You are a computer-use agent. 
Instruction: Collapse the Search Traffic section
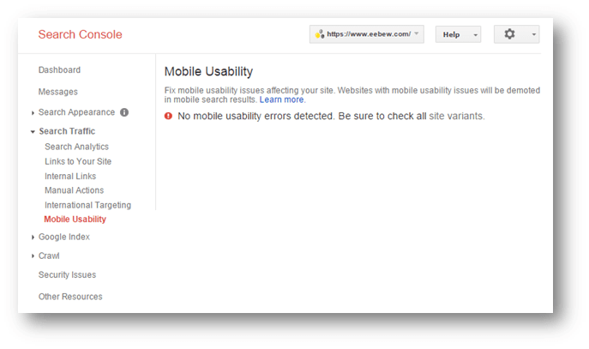tap(33, 131)
